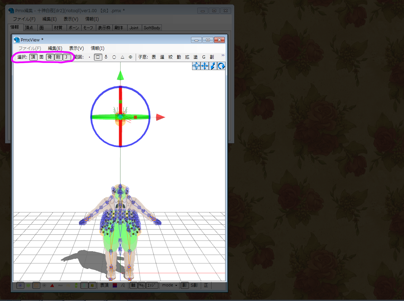Open the 動 sub-window
The width and height of the screenshot is (404, 301).
pyautogui.click(x=179, y=57)
